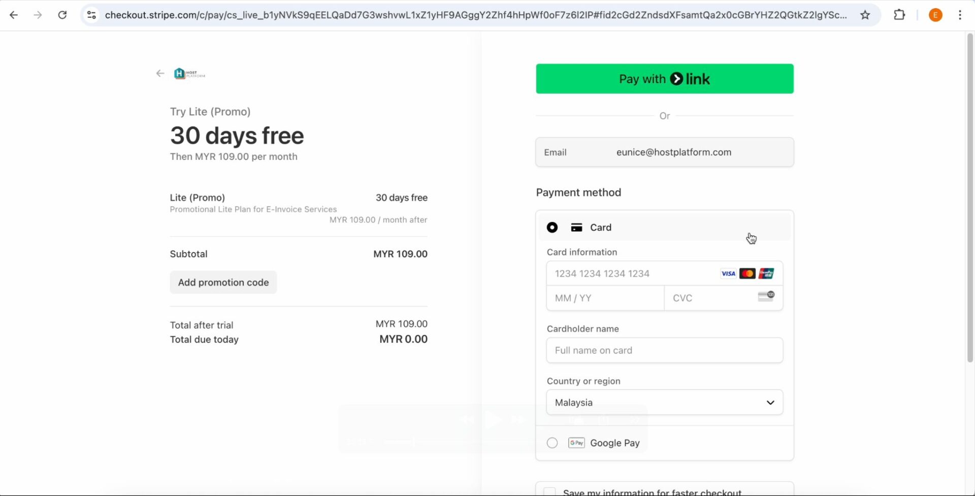The width and height of the screenshot is (975, 496).
Task: Click the Visa card brand icon
Action: (x=728, y=274)
